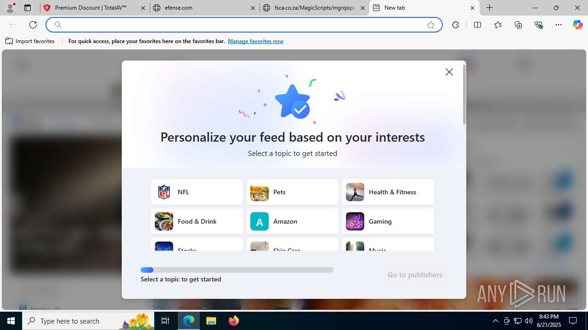Open Manage favorites now link
This screenshot has width=588, height=330.
255,41
